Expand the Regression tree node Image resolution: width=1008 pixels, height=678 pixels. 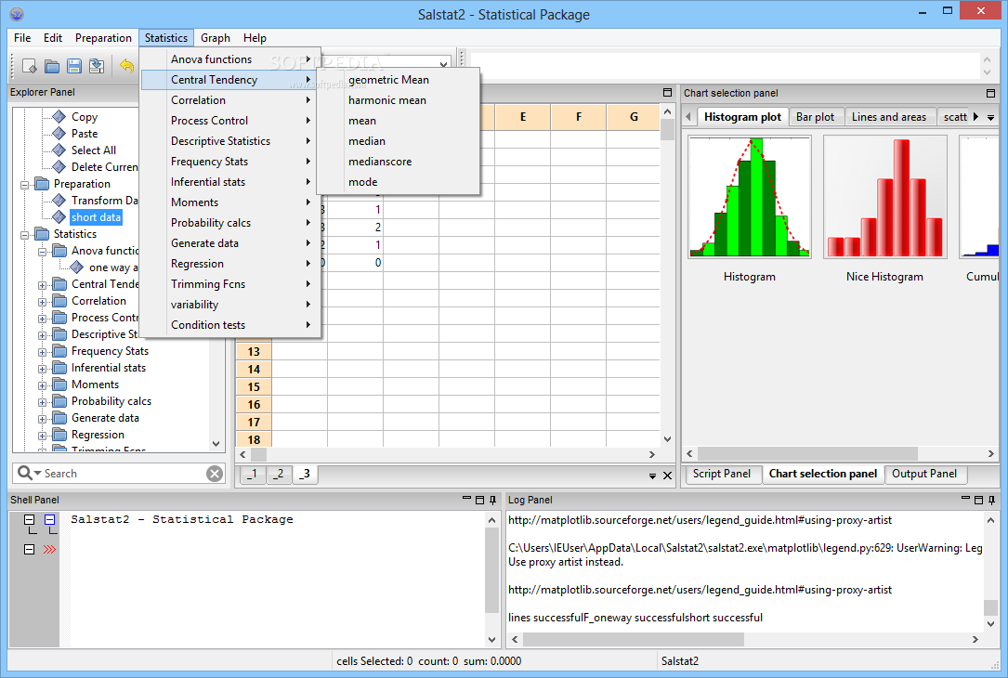coord(43,435)
